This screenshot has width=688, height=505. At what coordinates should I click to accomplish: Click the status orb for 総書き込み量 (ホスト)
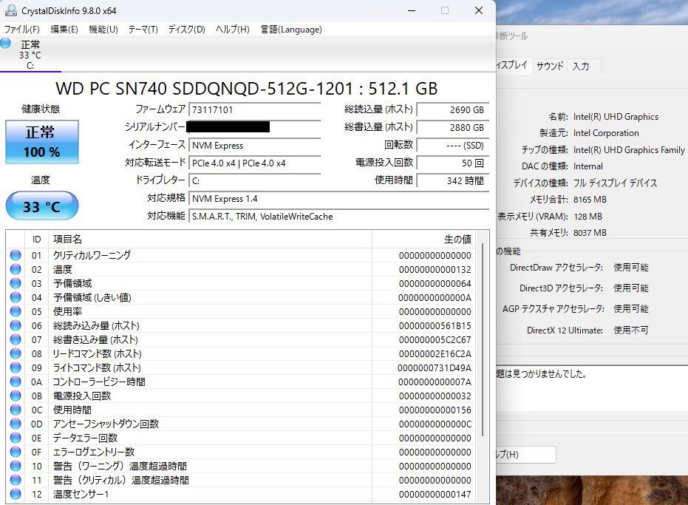click(x=16, y=339)
